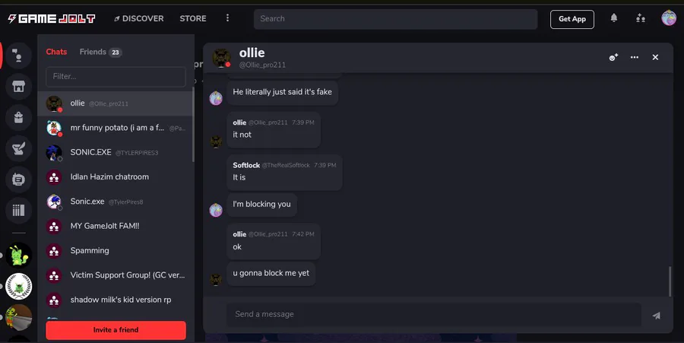684x343 pixels.
Task: Click the chat list Filter field
Action: point(116,76)
